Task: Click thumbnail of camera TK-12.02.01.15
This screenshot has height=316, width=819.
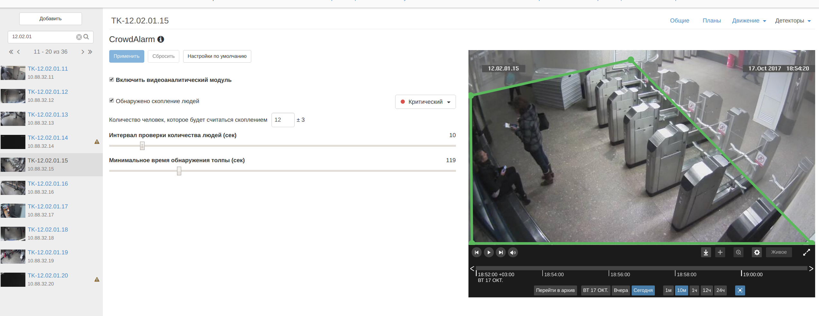Action: pyautogui.click(x=13, y=165)
